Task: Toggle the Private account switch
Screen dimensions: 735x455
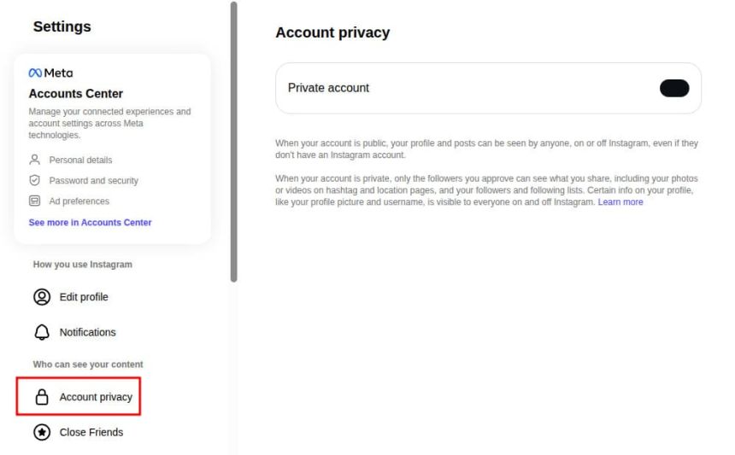Action: click(674, 88)
